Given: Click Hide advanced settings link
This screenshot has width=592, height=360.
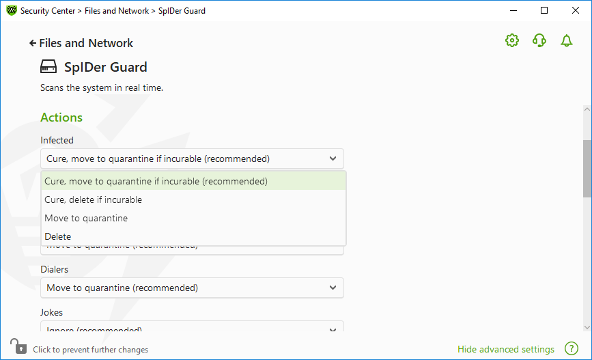Looking at the screenshot, I should (x=505, y=350).
